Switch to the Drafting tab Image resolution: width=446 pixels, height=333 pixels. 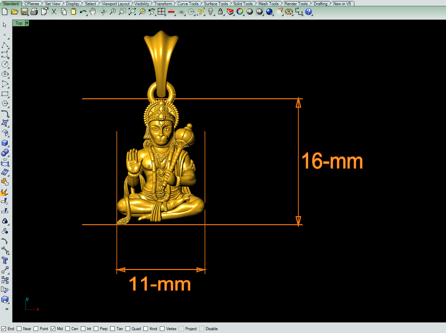coord(320,4)
